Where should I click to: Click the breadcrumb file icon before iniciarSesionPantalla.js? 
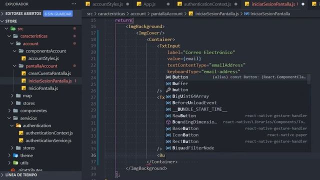coord(191,13)
